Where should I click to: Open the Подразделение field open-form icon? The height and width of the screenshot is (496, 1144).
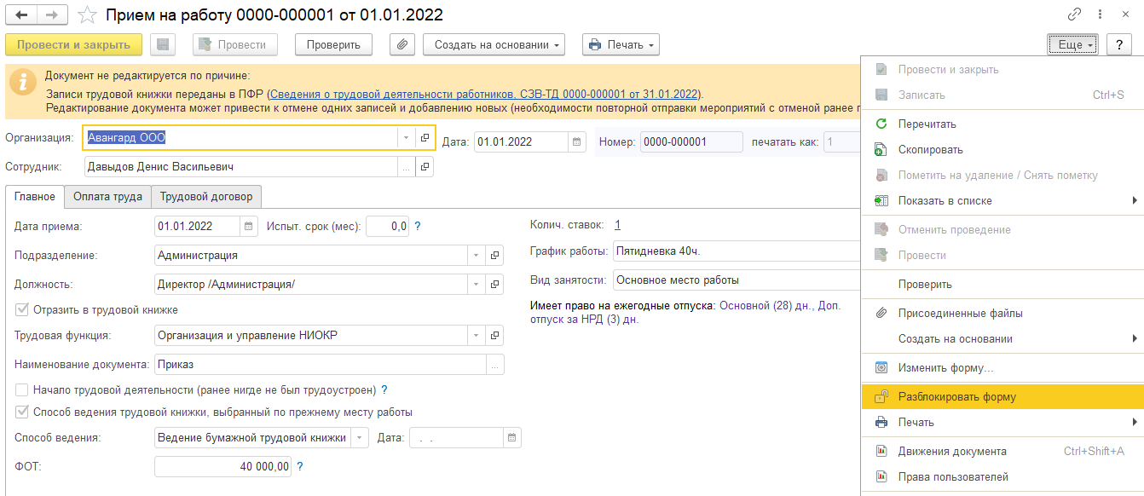(x=494, y=255)
